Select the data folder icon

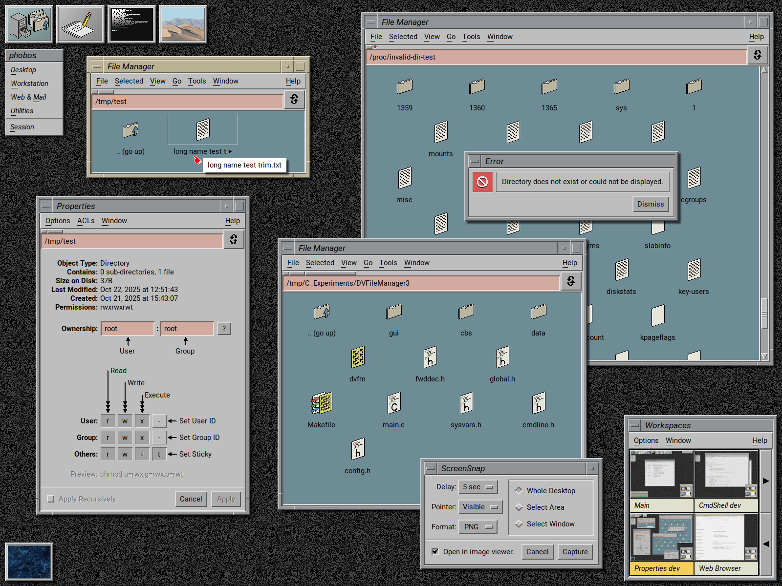pos(539,312)
